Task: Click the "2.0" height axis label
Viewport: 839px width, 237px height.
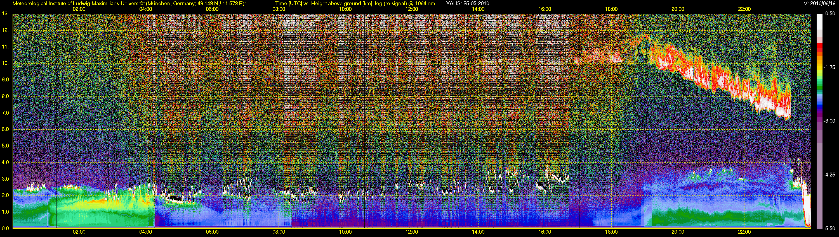Action: (x=5, y=195)
